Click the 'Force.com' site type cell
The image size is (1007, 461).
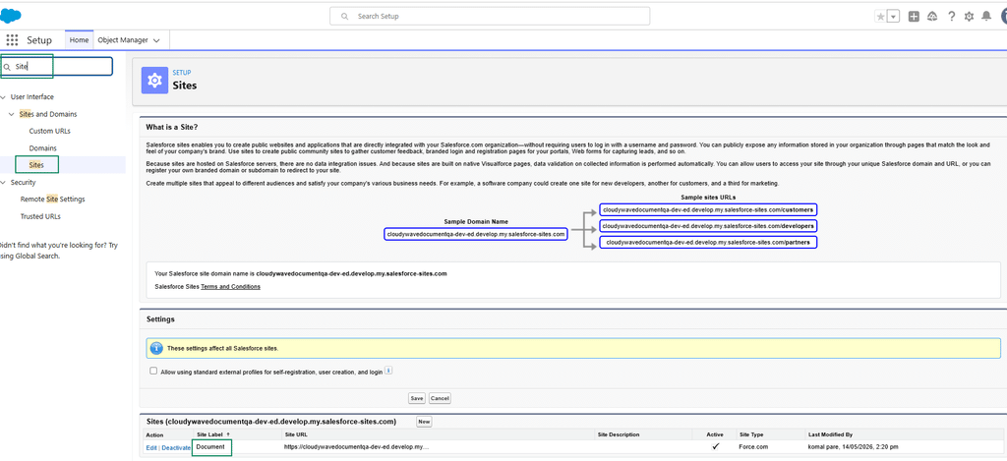coord(754,446)
